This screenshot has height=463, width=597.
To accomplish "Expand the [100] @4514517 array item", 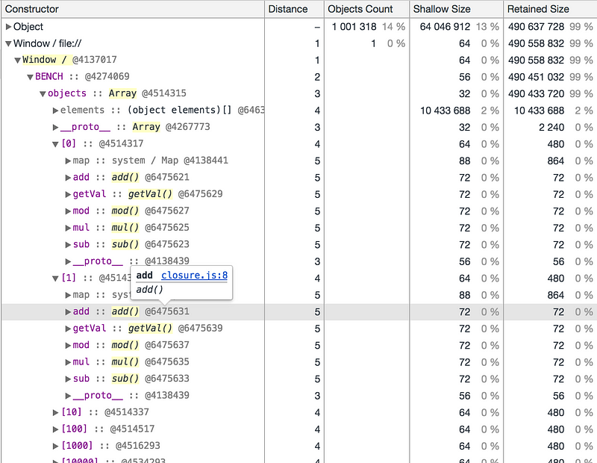I will 56,429.
